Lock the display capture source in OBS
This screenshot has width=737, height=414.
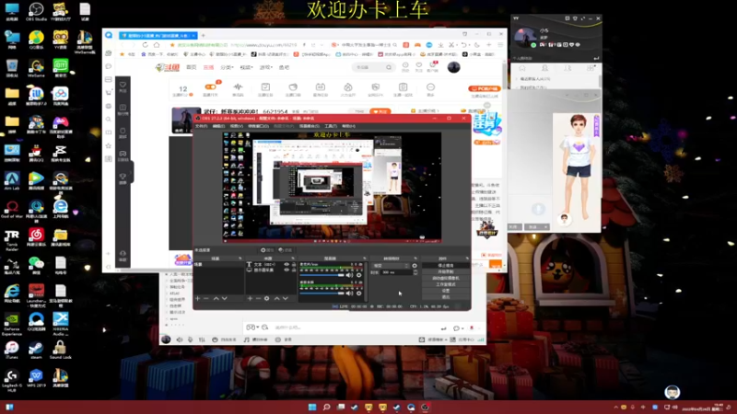click(294, 270)
